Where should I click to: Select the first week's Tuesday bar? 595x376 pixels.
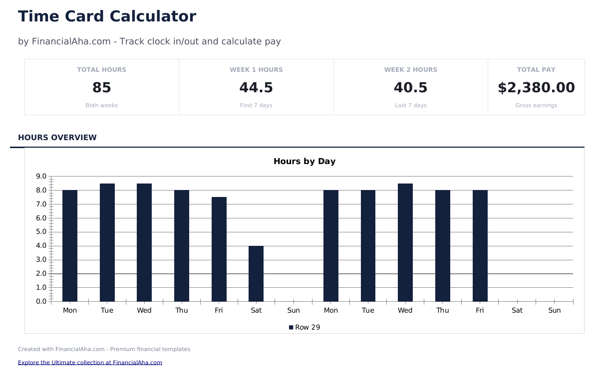pos(107,242)
